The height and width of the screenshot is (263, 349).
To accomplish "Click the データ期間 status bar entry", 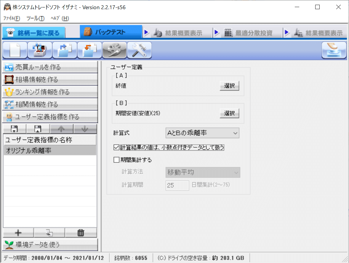I will (54, 258).
